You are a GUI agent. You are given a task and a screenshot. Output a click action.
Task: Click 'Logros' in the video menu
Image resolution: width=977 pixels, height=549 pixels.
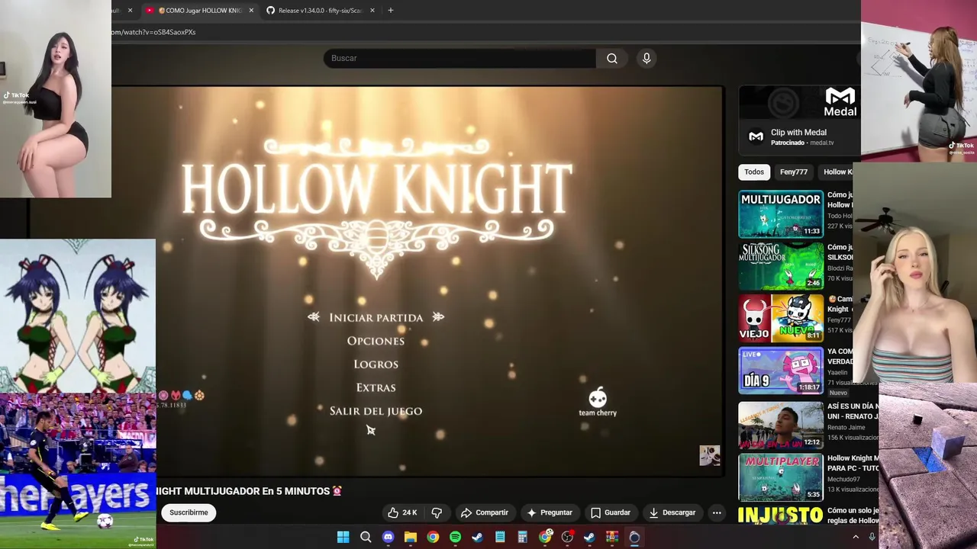pyautogui.click(x=376, y=364)
